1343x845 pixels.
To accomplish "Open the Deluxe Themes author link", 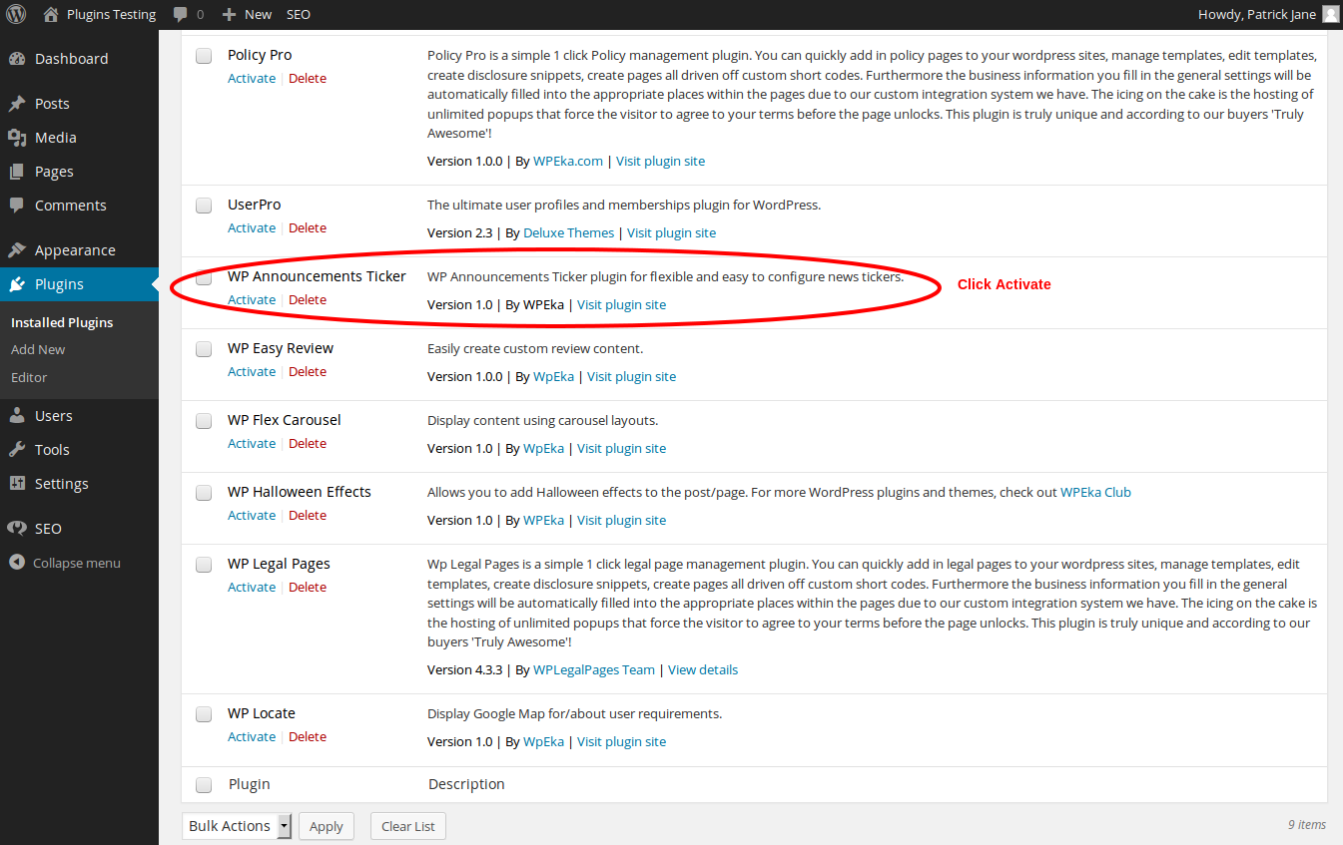I will [x=569, y=232].
